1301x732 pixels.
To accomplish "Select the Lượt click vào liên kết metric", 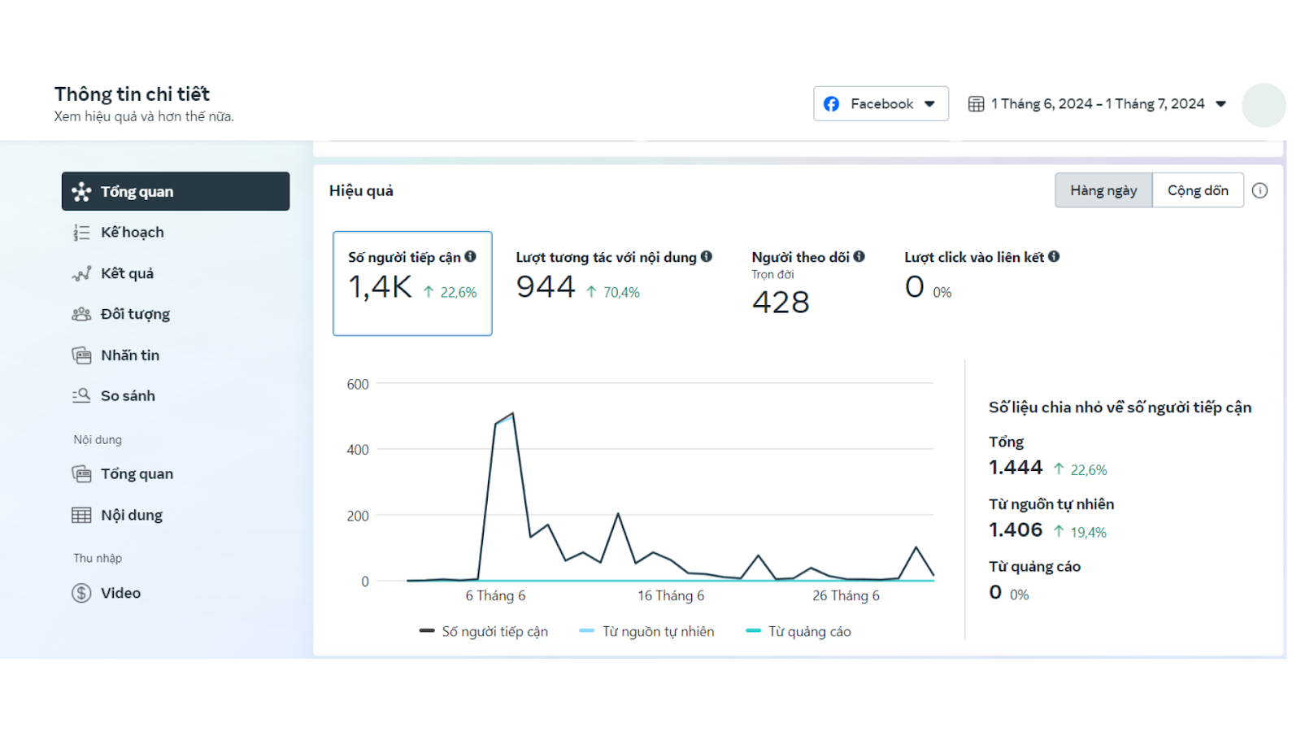I will 981,277.
